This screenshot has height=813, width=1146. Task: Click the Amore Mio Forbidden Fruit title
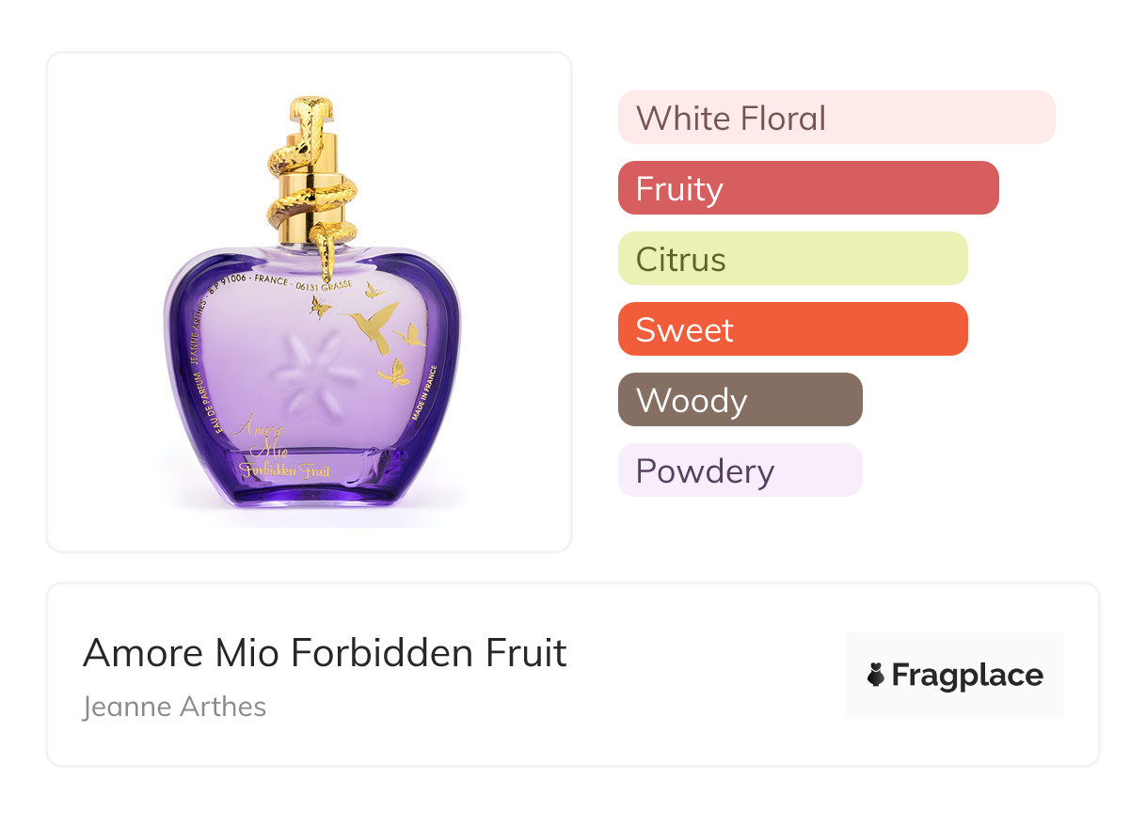click(325, 652)
